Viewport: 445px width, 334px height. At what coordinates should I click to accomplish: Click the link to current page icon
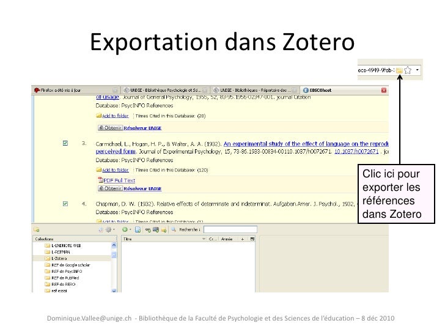[x=148, y=230]
